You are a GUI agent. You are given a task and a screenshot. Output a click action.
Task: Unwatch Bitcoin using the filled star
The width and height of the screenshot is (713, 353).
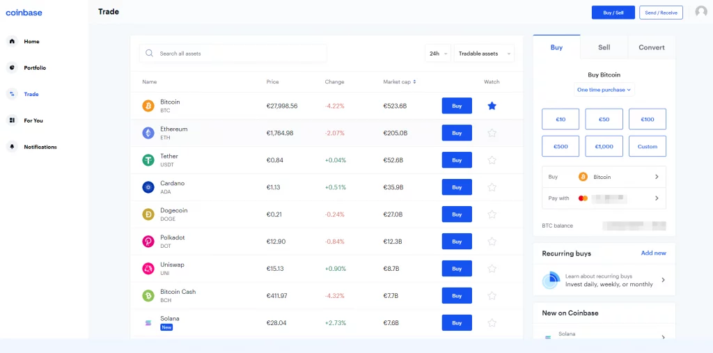[492, 106]
